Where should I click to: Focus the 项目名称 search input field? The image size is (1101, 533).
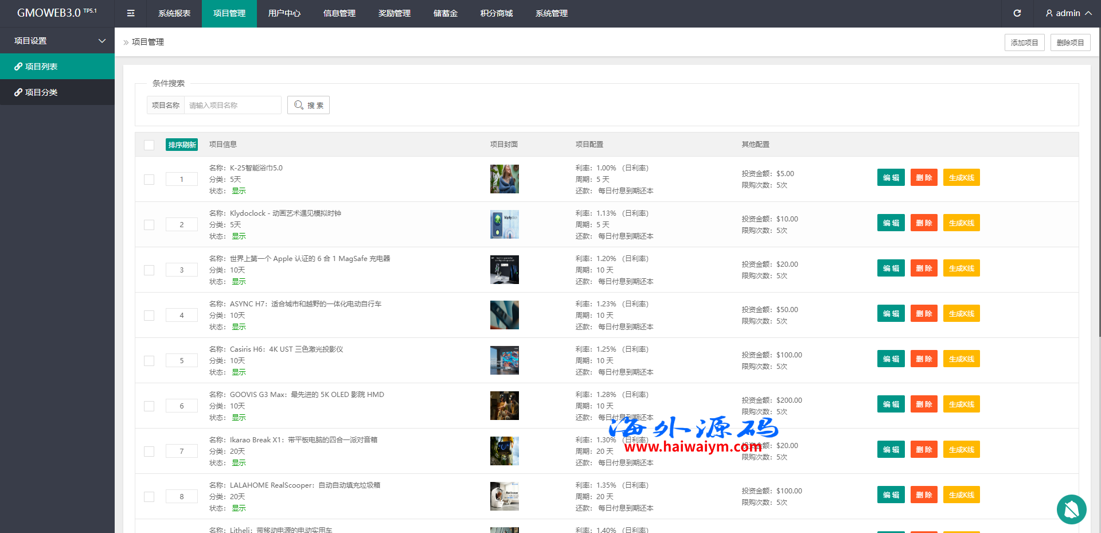click(232, 105)
